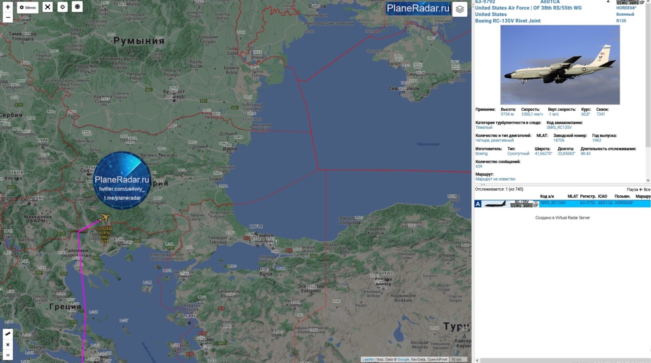
Task: Click the Сухопутный type value
Action: [x=518, y=154]
